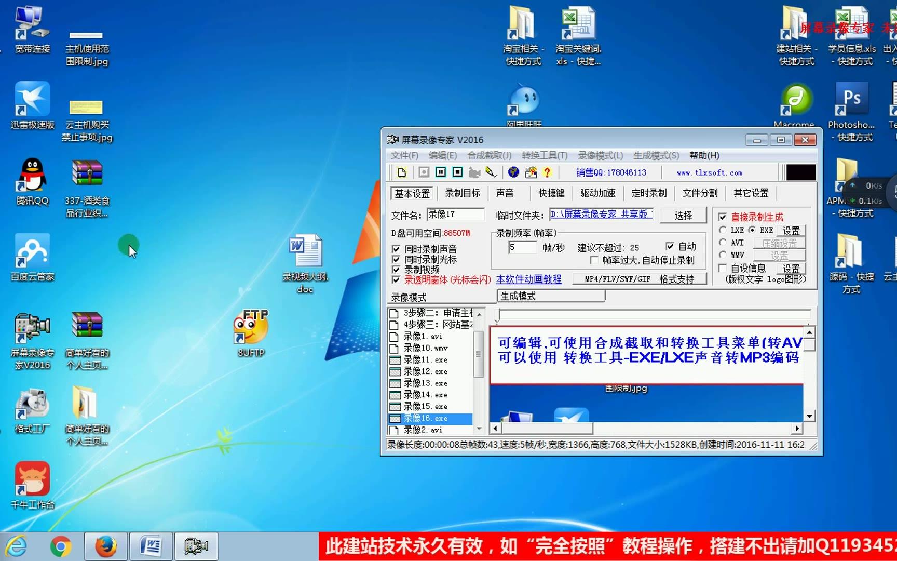Viewport: 897px width, 561px height.
Task: Select the 8UFTP desktop icon
Action: [251, 333]
